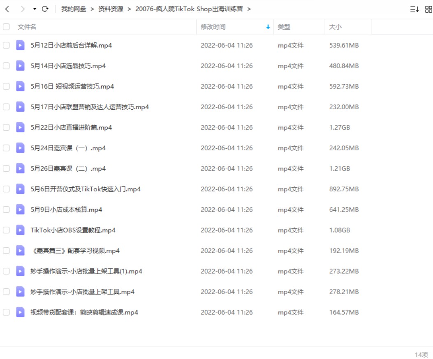This screenshot has width=433, height=359.
Task: Check the box for 妙手操作演示-小店批量上架工具.mp4
Action: [6, 292]
